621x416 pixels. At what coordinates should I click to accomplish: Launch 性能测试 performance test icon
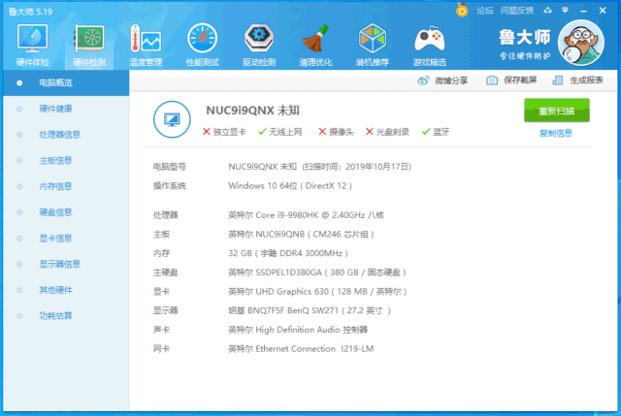point(203,45)
